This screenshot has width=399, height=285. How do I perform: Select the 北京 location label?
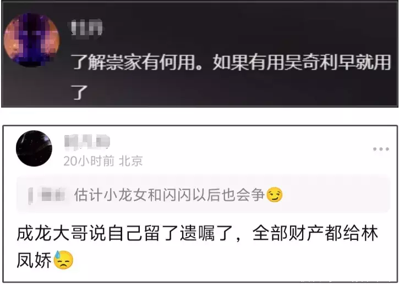click(131, 161)
